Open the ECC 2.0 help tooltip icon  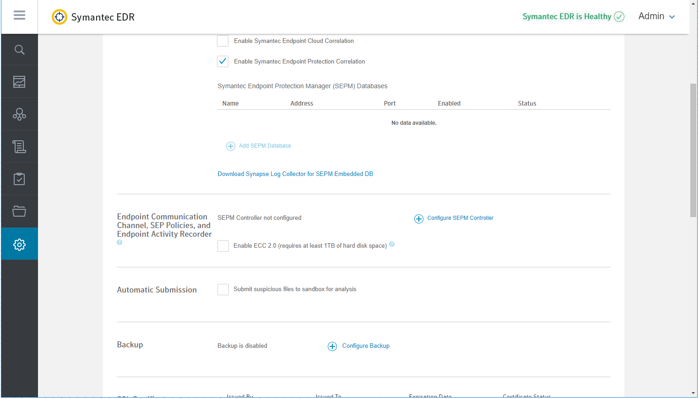click(392, 245)
